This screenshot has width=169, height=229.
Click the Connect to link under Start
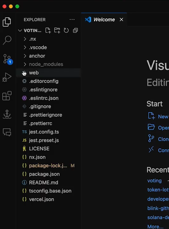pos(158,150)
